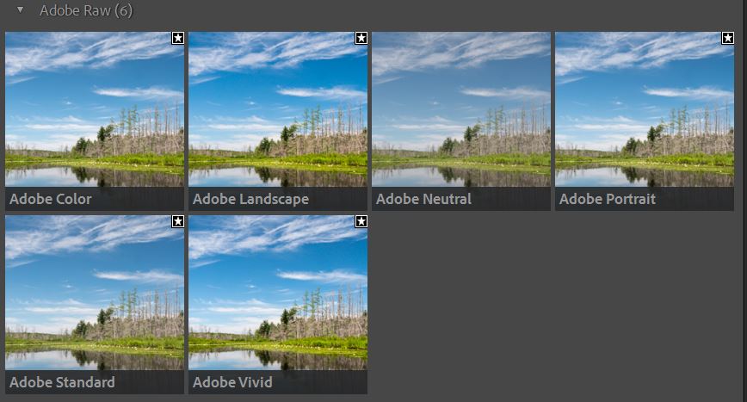
Task: Click the Adobe Standard name label
Action: 62,382
